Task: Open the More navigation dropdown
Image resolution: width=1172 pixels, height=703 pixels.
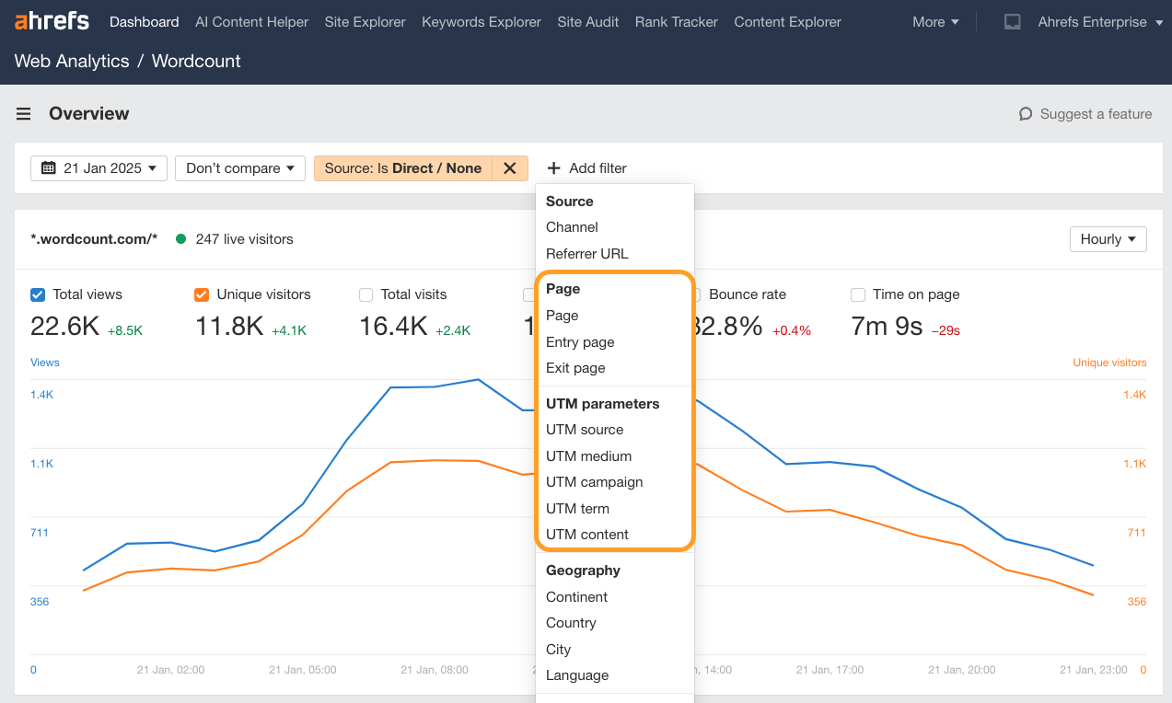Action: tap(934, 21)
